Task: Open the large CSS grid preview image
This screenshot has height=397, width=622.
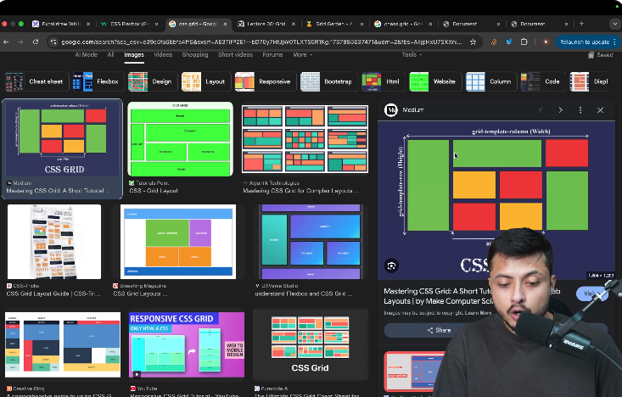Action: (x=496, y=200)
